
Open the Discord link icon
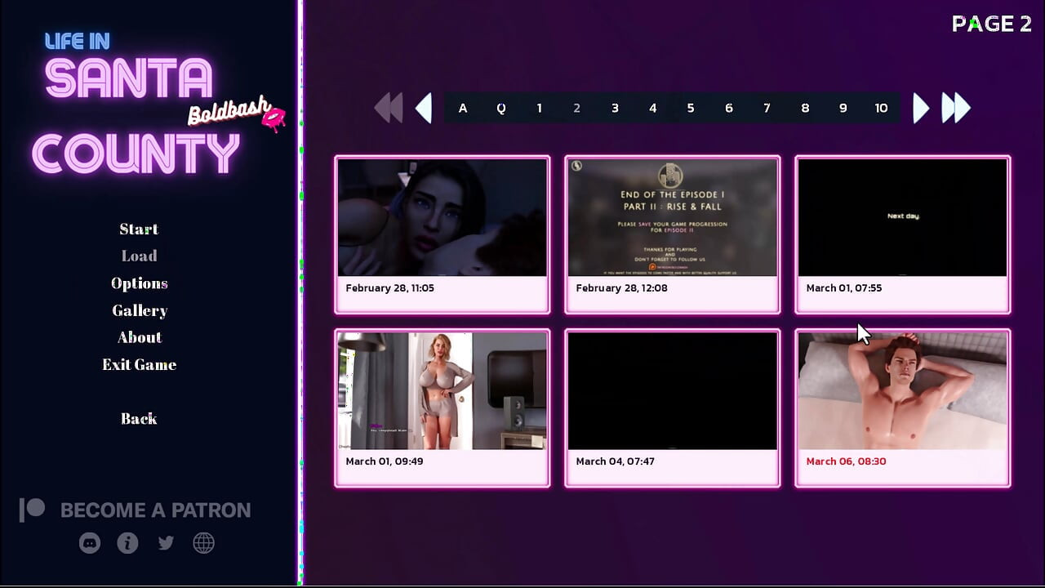point(90,543)
